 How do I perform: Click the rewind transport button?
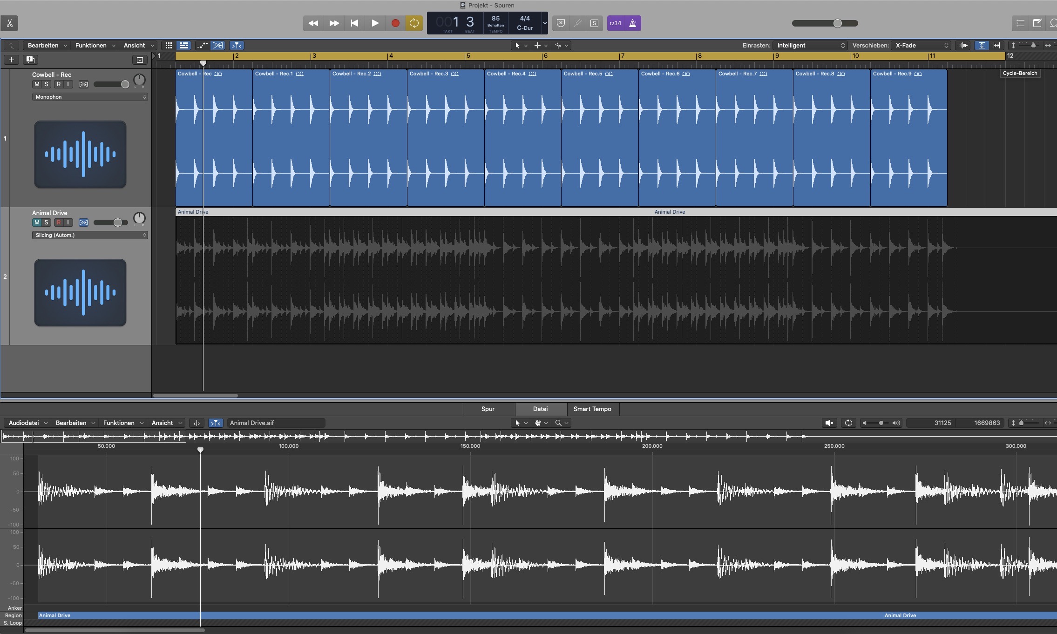[313, 23]
